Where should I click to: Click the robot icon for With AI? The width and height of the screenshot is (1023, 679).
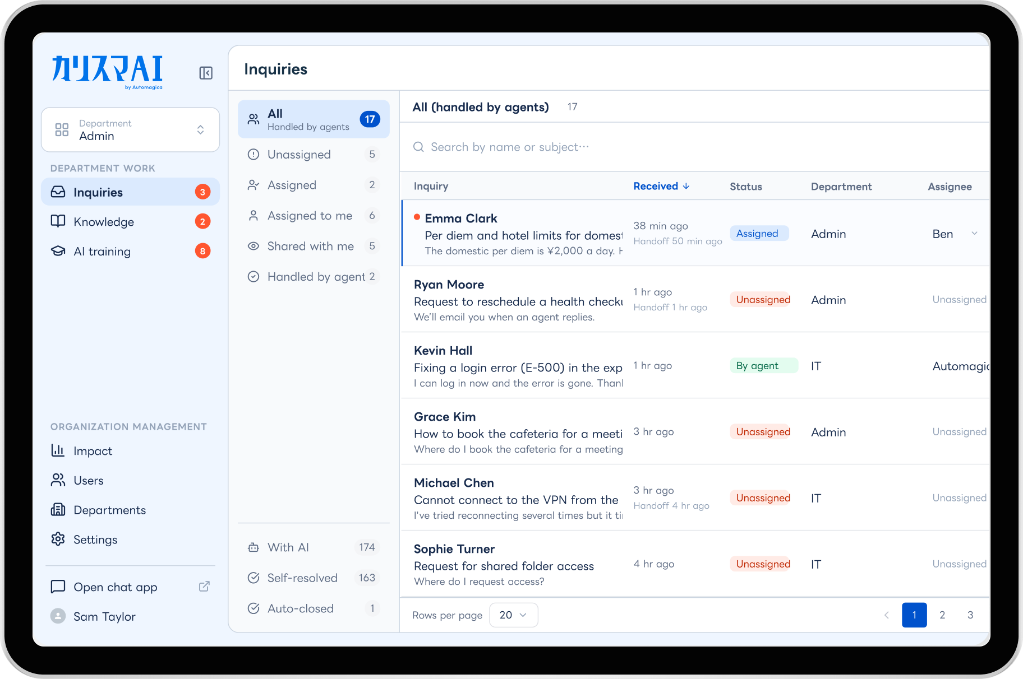254,547
